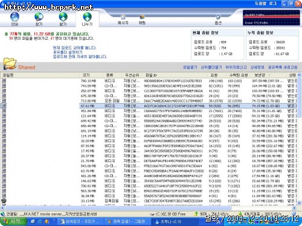
Task: Click the 도움말 menu in title bar
Action: pyautogui.click(x=261, y=4)
